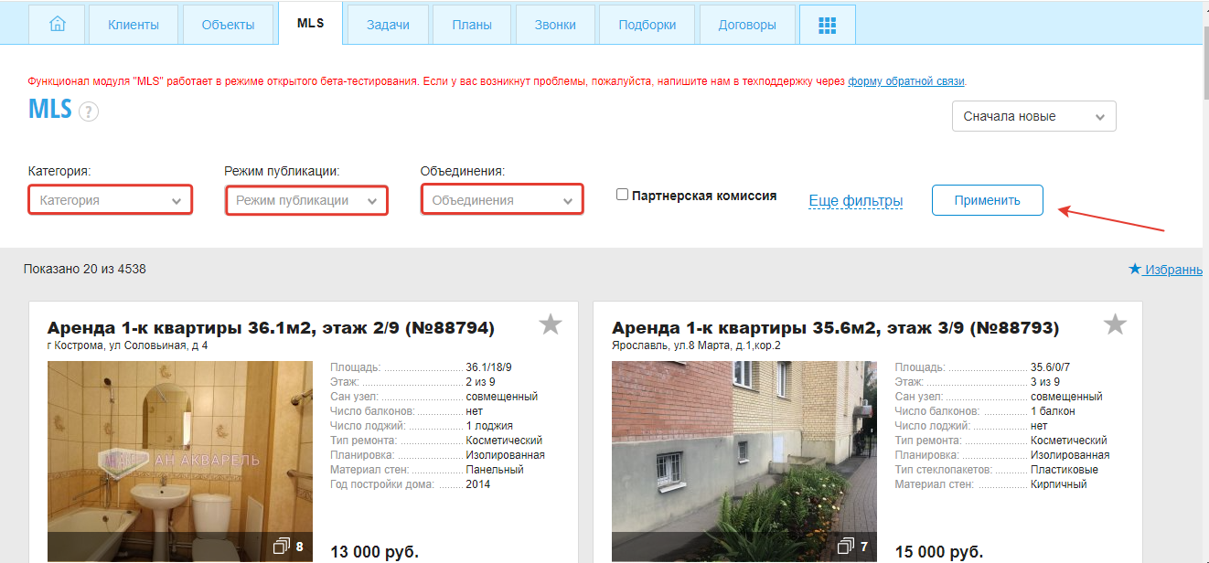Screen dimensions: 1209x563
Task: Click the MLS help question mark icon
Action: [88, 112]
